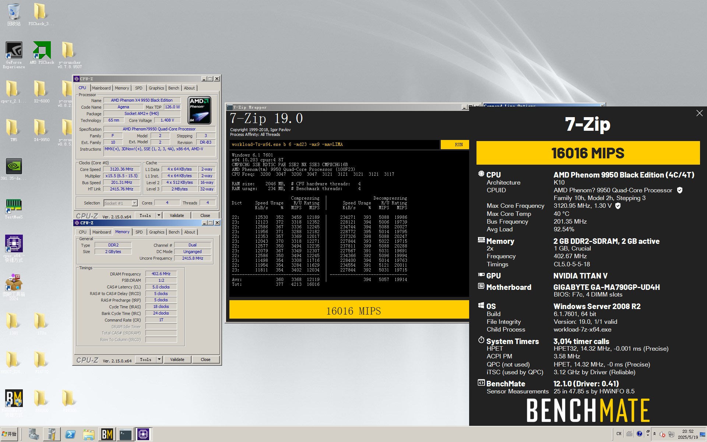
Task: Open About tab in upper CPU-Z window
Action: (x=189, y=88)
